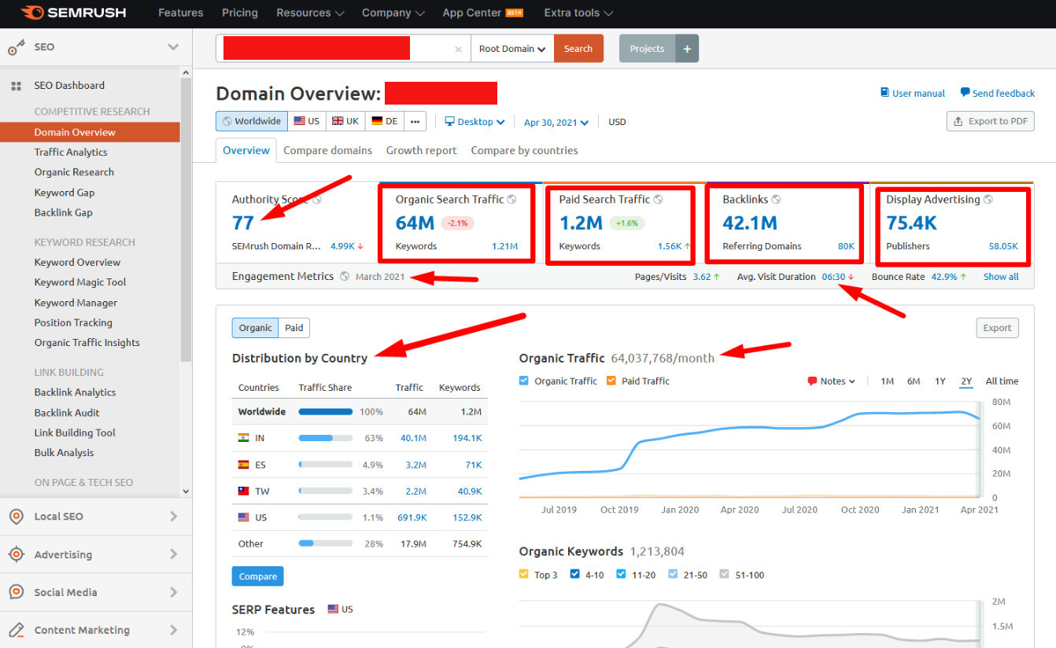Viewport: 1056px width, 648px height.
Task: Click the Content Marketing pencil icon
Action: point(16,630)
